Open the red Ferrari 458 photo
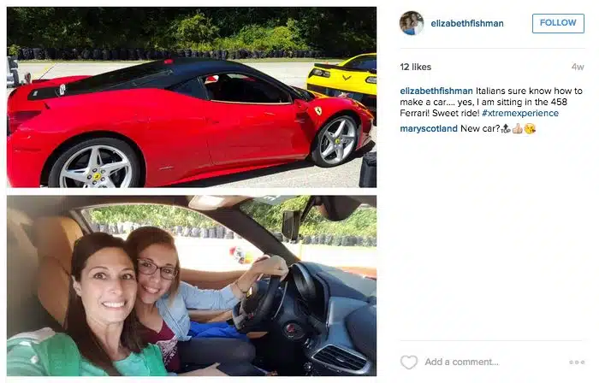This screenshot has width=599, height=383. (x=192, y=97)
